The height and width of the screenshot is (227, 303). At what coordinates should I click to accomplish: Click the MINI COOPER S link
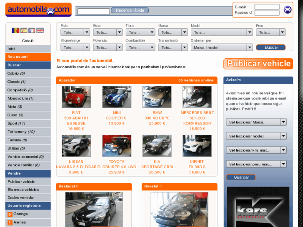pos(116,115)
